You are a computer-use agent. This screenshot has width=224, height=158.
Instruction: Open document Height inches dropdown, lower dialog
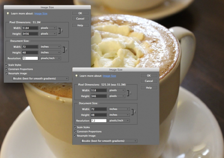[x=119, y=115]
